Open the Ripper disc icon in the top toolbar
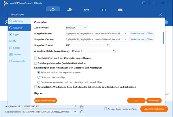The image size is (173, 117). (70, 10)
